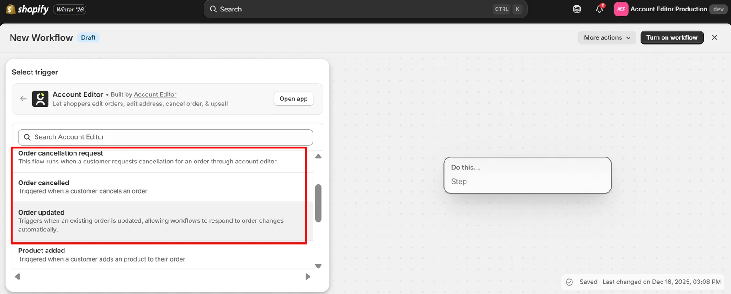This screenshot has width=731, height=294.
Task: Open the notifications bell
Action: 599,9
